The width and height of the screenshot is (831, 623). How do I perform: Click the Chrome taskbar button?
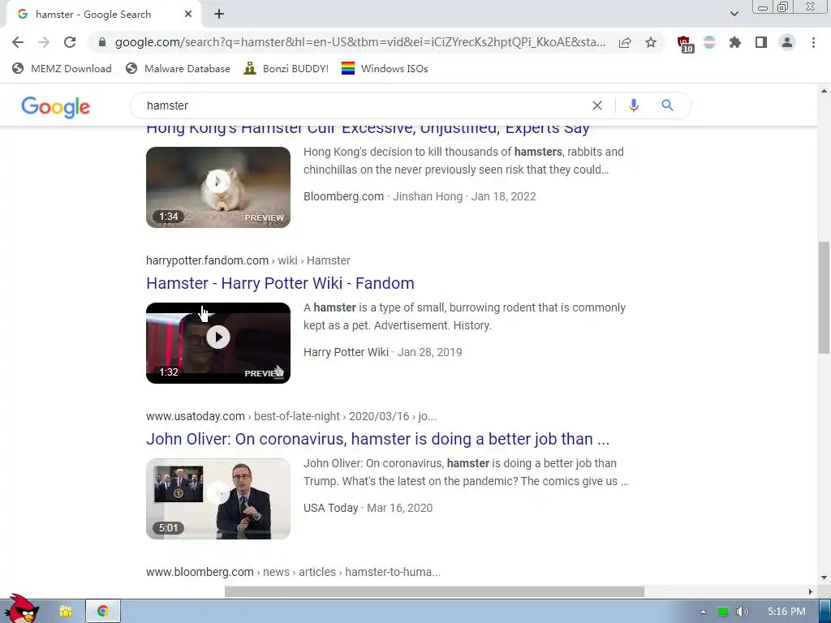103,612
